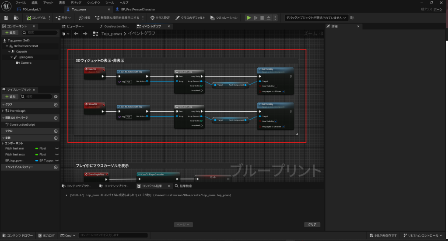Click the Save blueprint icon in toolbar
The height and width of the screenshot is (241, 448).
coord(6,18)
